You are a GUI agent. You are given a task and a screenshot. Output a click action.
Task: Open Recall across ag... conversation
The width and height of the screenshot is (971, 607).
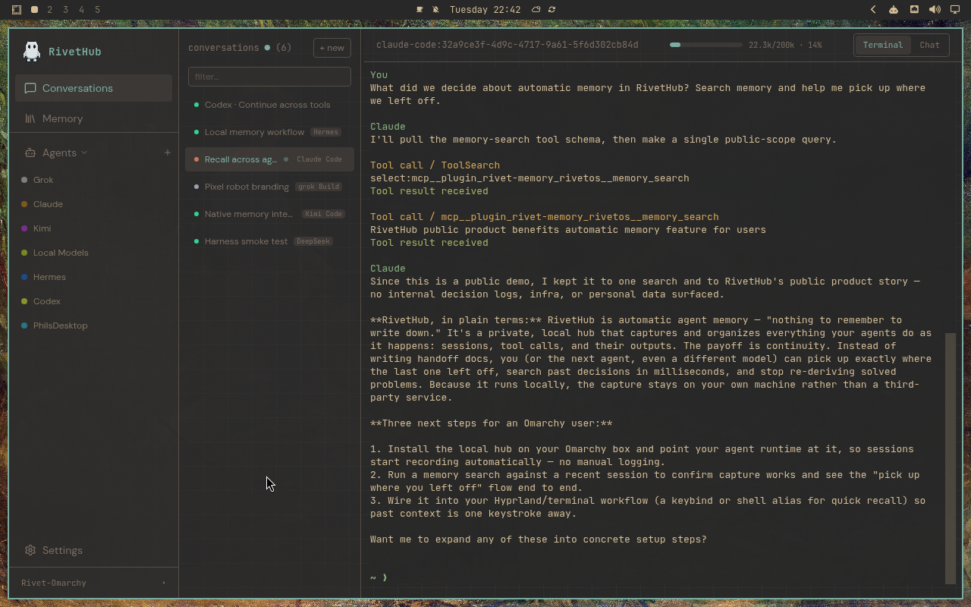point(269,159)
